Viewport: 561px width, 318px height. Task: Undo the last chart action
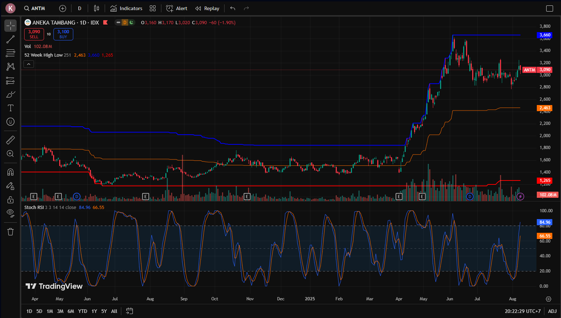click(233, 8)
